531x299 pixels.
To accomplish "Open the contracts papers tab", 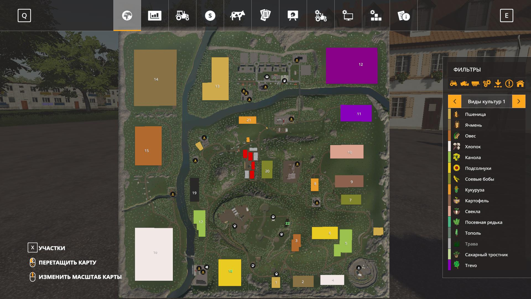I will 265,15.
